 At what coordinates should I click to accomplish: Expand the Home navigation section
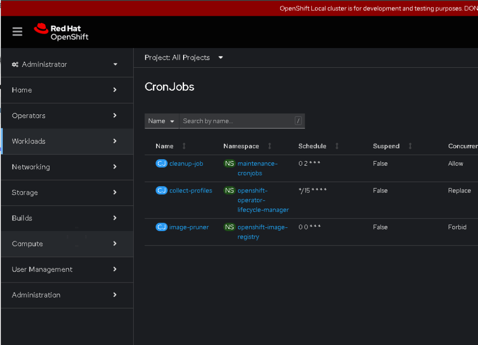pos(67,90)
